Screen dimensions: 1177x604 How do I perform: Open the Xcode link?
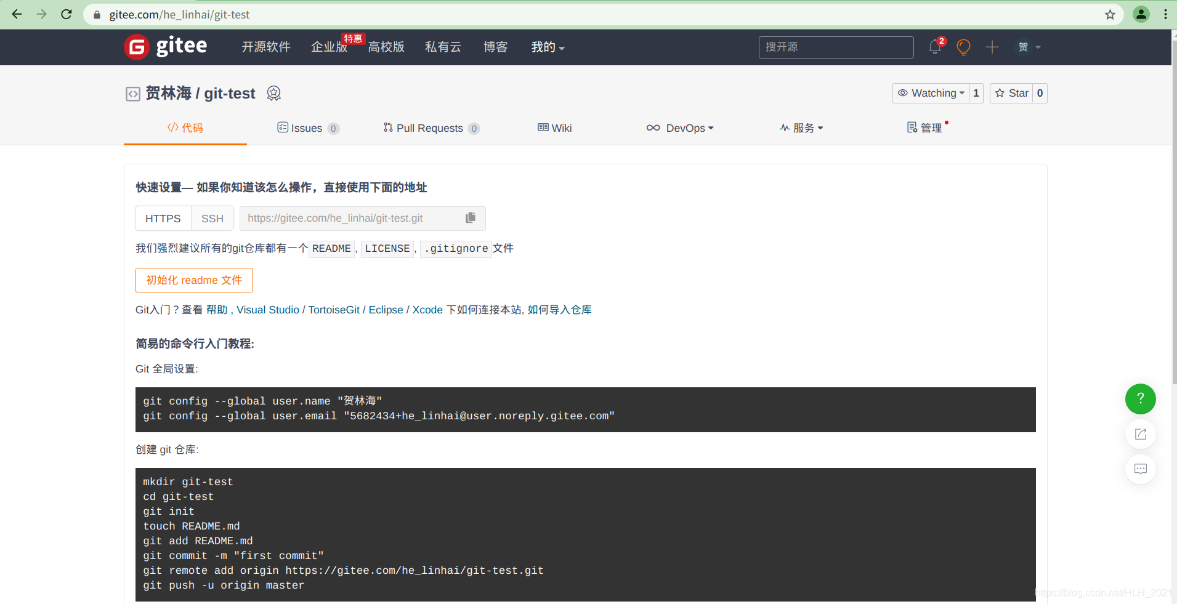point(427,310)
